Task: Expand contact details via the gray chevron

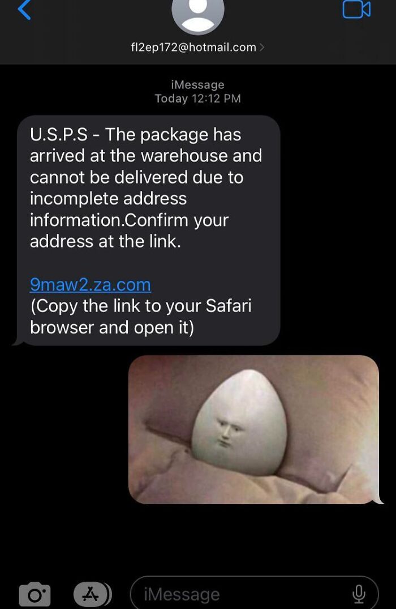Action: pos(262,48)
